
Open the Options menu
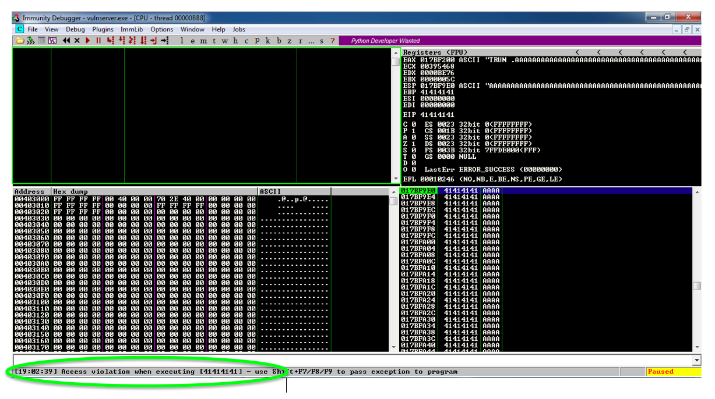click(162, 29)
